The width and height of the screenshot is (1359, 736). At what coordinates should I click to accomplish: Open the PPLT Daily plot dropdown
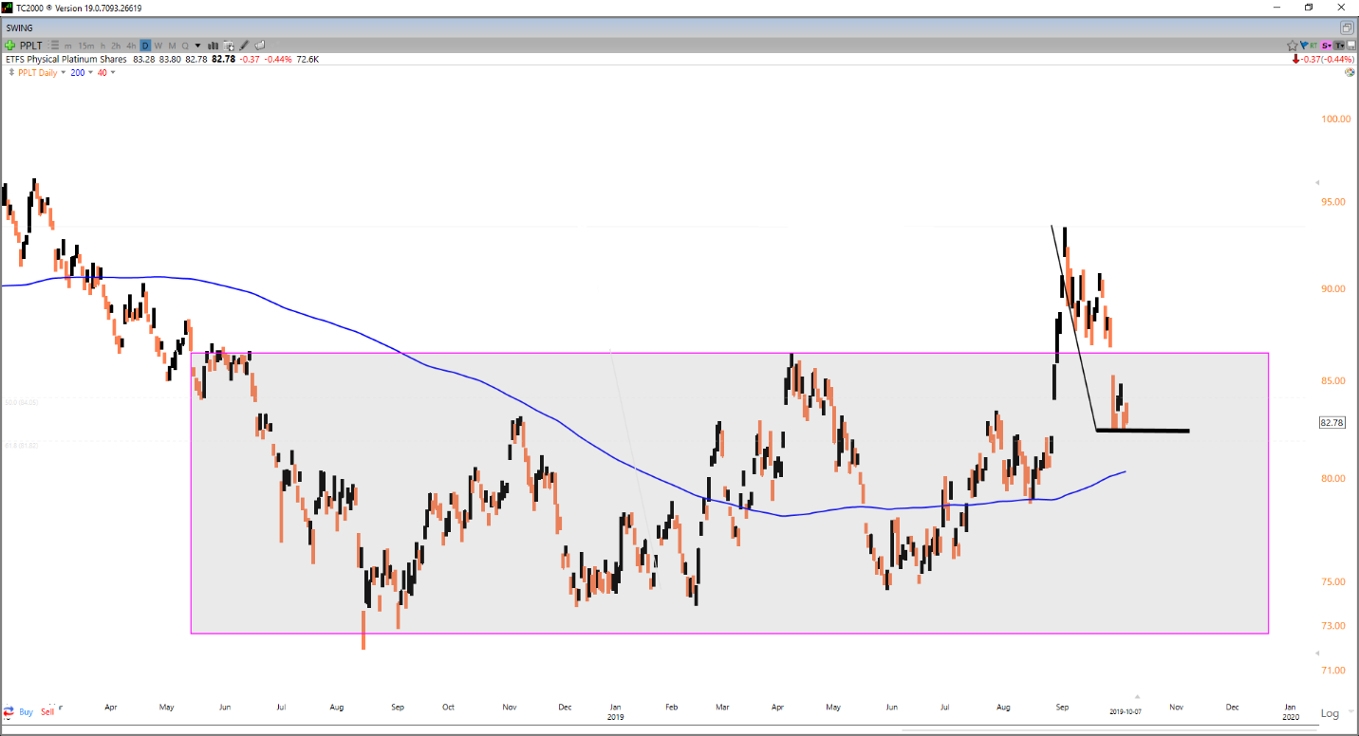coord(64,73)
